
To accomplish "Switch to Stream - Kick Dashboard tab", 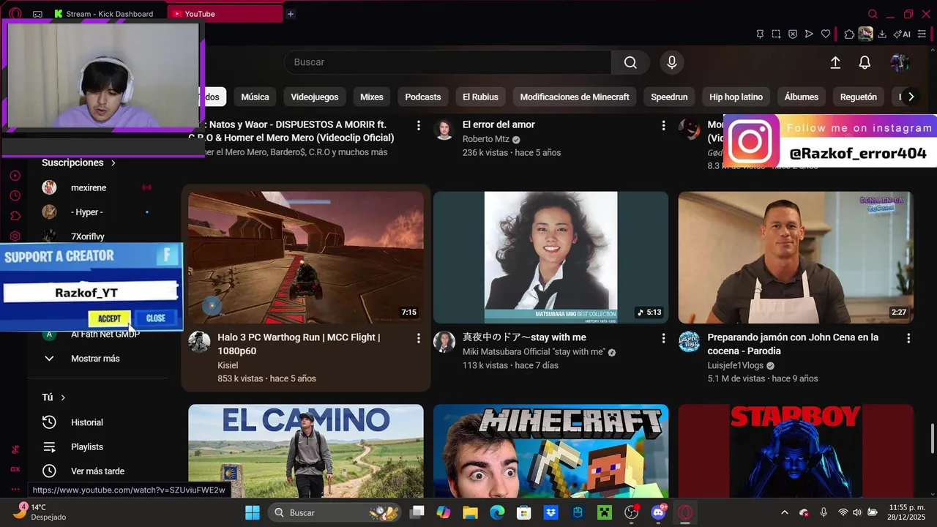I will click(108, 14).
